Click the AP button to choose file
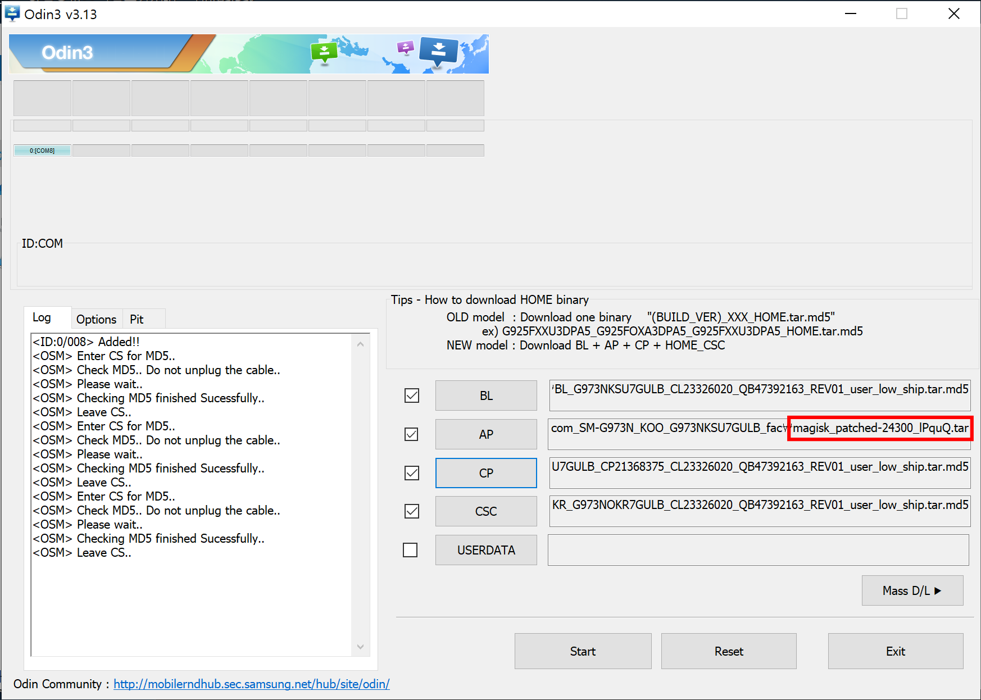 point(486,434)
